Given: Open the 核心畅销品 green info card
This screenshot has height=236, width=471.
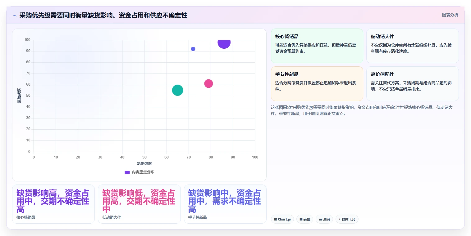Looking at the screenshot, I should (317, 46).
